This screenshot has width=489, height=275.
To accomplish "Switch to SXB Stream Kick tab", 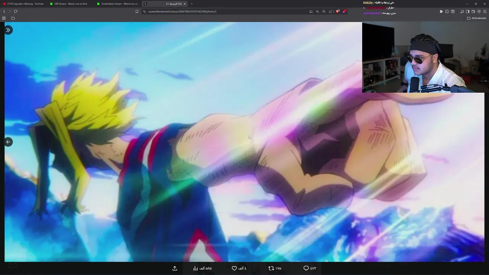I will 70,4.
